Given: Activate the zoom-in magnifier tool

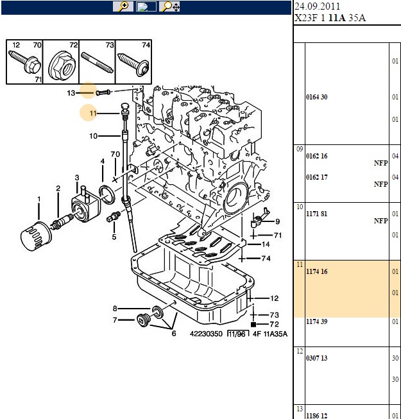Looking at the screenshot, I should [x=123, y=6].
